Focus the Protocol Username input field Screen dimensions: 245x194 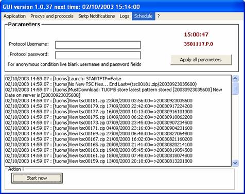pyautogui.click(x=98, y=45)
